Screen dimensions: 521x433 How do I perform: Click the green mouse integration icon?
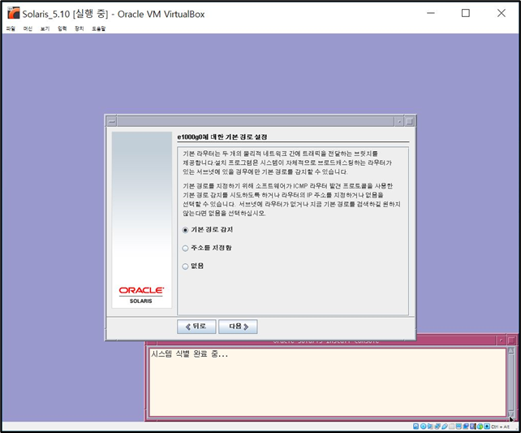(x=480, y=427)
